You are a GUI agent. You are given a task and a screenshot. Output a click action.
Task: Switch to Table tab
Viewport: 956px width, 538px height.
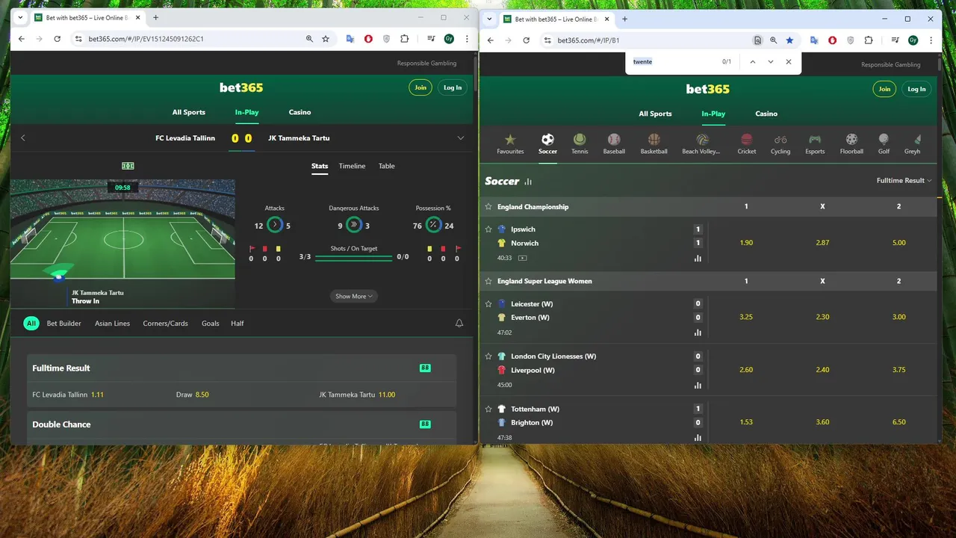pos(386,166)
